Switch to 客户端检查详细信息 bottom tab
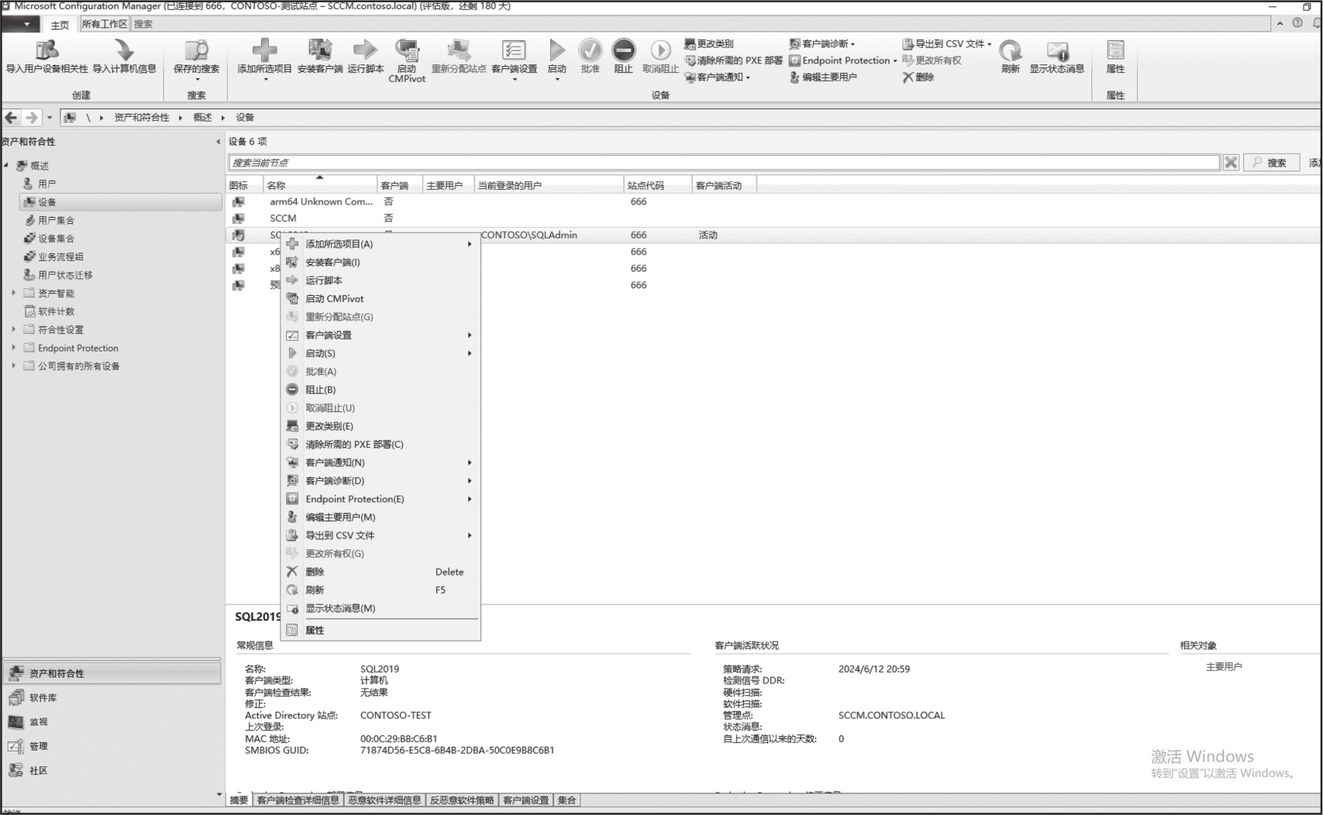The width and height of the screenshot is (1323, 815). [x=298, y=800]
